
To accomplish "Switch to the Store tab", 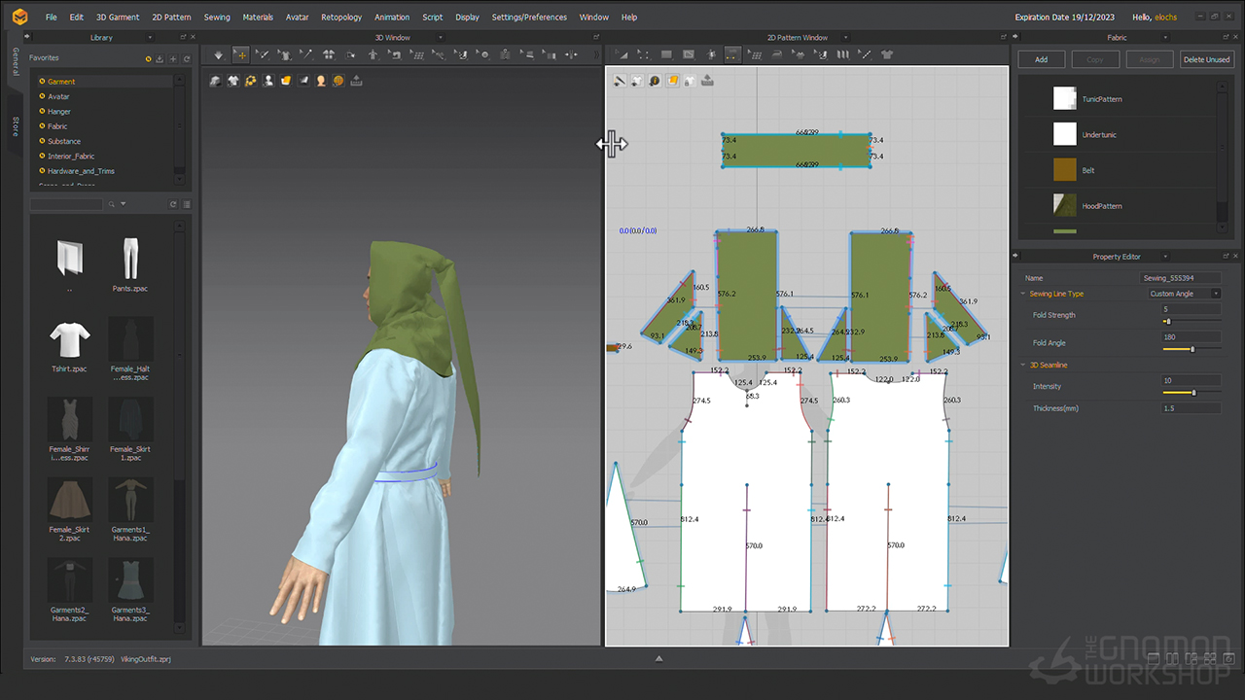I will (x=15, y=126).
